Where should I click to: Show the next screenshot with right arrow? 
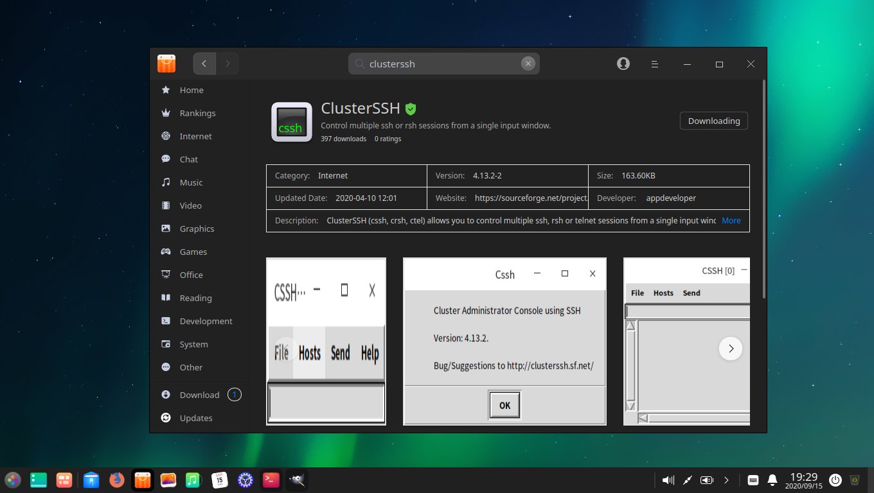click(x=731, y=349)
